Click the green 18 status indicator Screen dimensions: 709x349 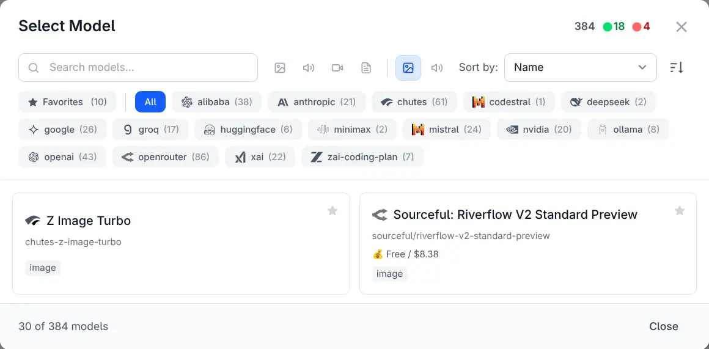pyautogui.click(x=614, y=27)
